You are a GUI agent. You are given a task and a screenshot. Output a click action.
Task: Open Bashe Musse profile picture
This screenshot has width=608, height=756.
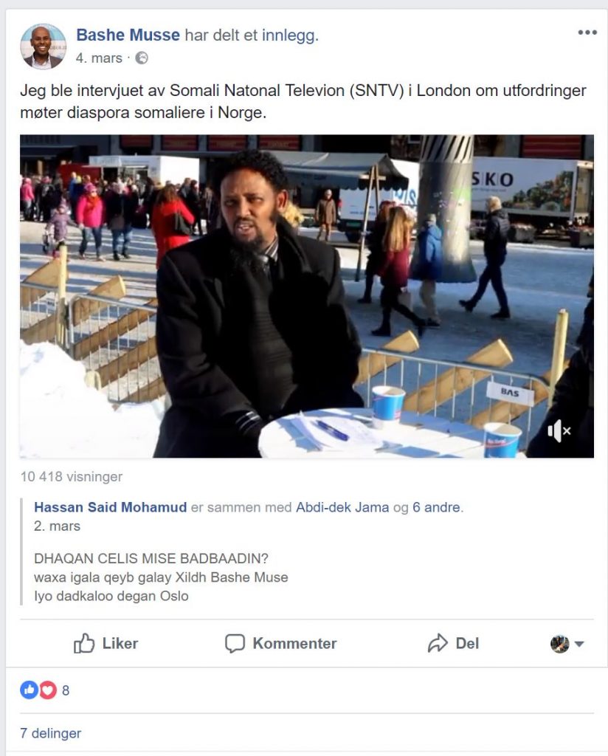(x=43, y=47)
